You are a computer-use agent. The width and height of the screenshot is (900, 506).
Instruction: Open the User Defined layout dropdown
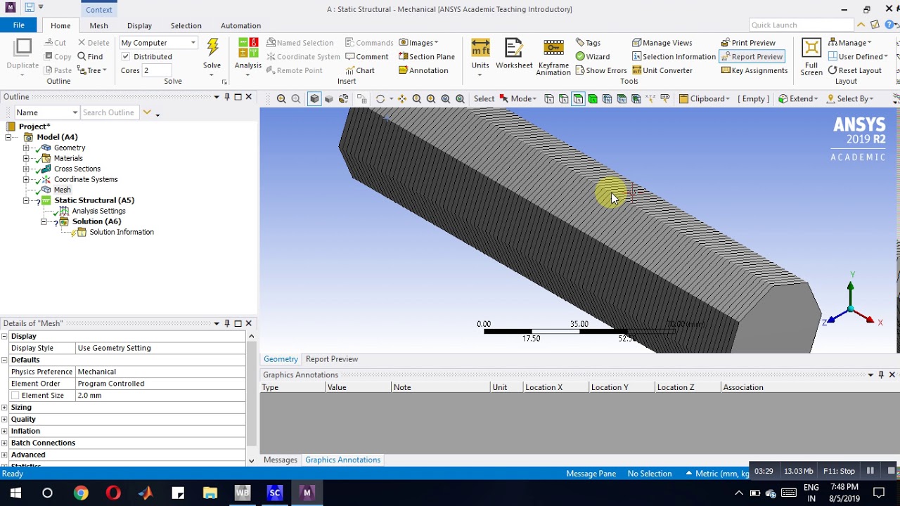[858, 56]
